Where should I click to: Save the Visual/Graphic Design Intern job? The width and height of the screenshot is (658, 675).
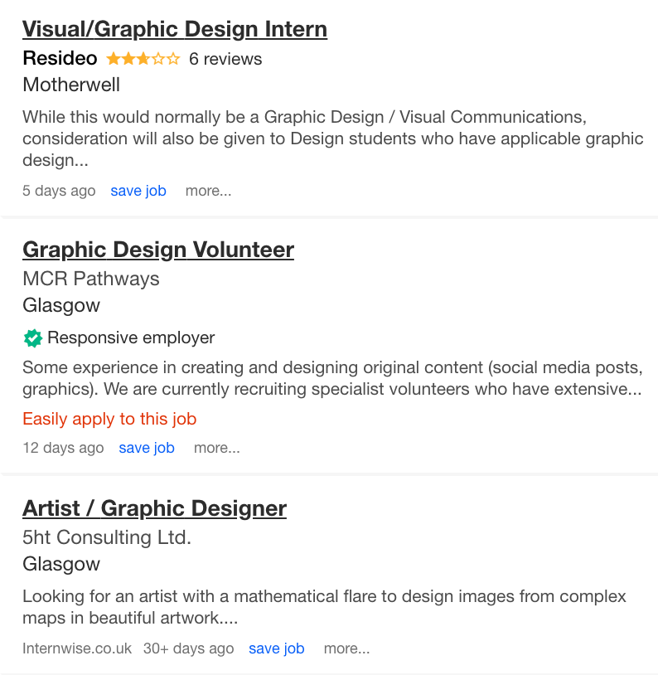(138, 191)
